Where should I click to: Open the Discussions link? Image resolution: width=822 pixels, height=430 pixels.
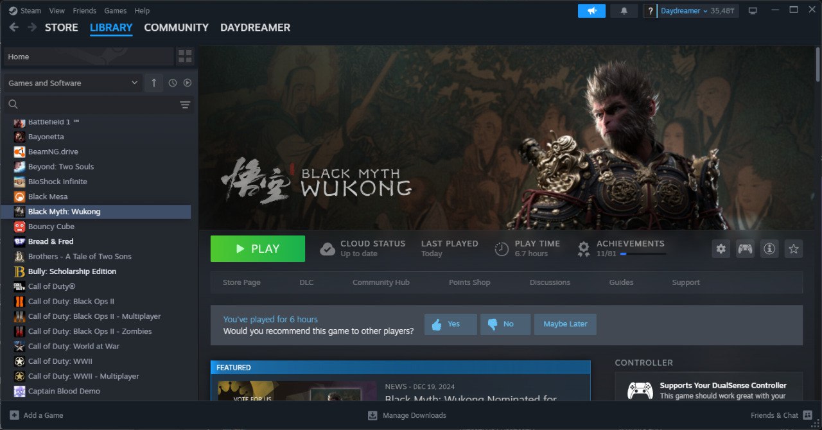tap(550, 282)
